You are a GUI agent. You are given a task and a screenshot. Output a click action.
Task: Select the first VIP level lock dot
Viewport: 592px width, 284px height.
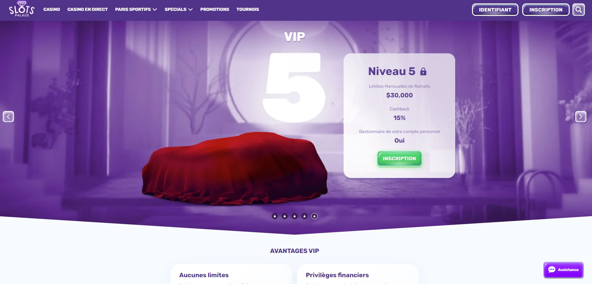[275, 216]
